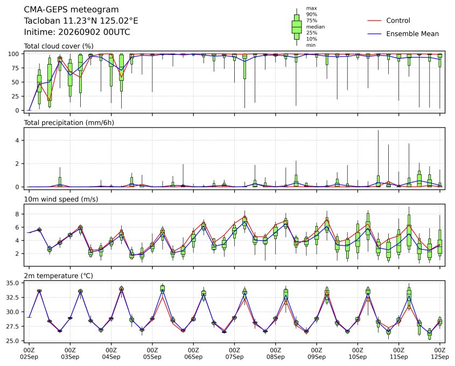This screenshot has width=455, height=366.
Task: Click the Total cloud cover panel title
Action: point(59,46)
